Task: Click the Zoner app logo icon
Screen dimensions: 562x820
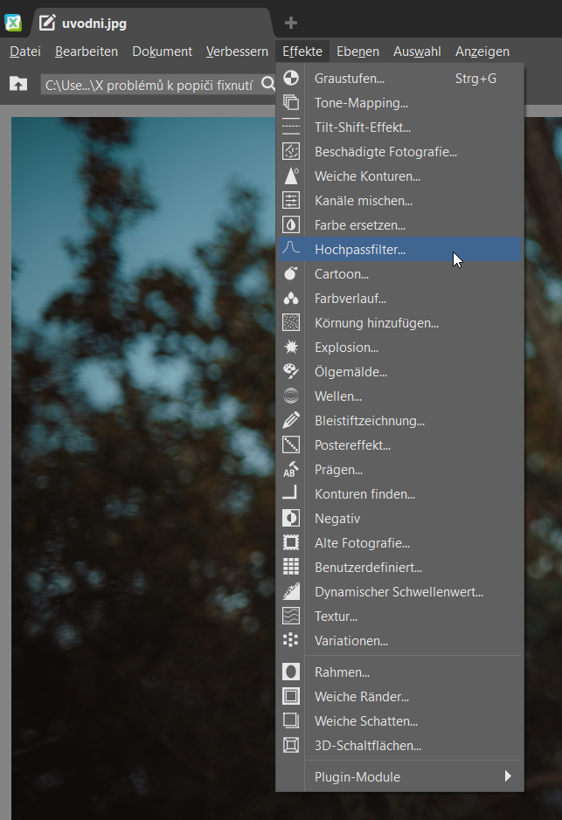Action: tap(13, 23)
